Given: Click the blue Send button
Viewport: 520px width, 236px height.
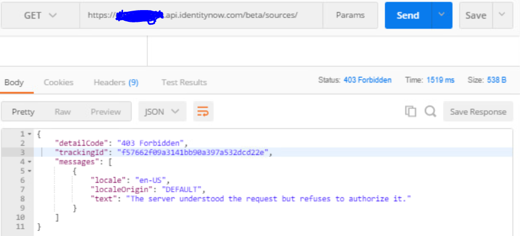Looking at the screenshot, I should (408, 16).
